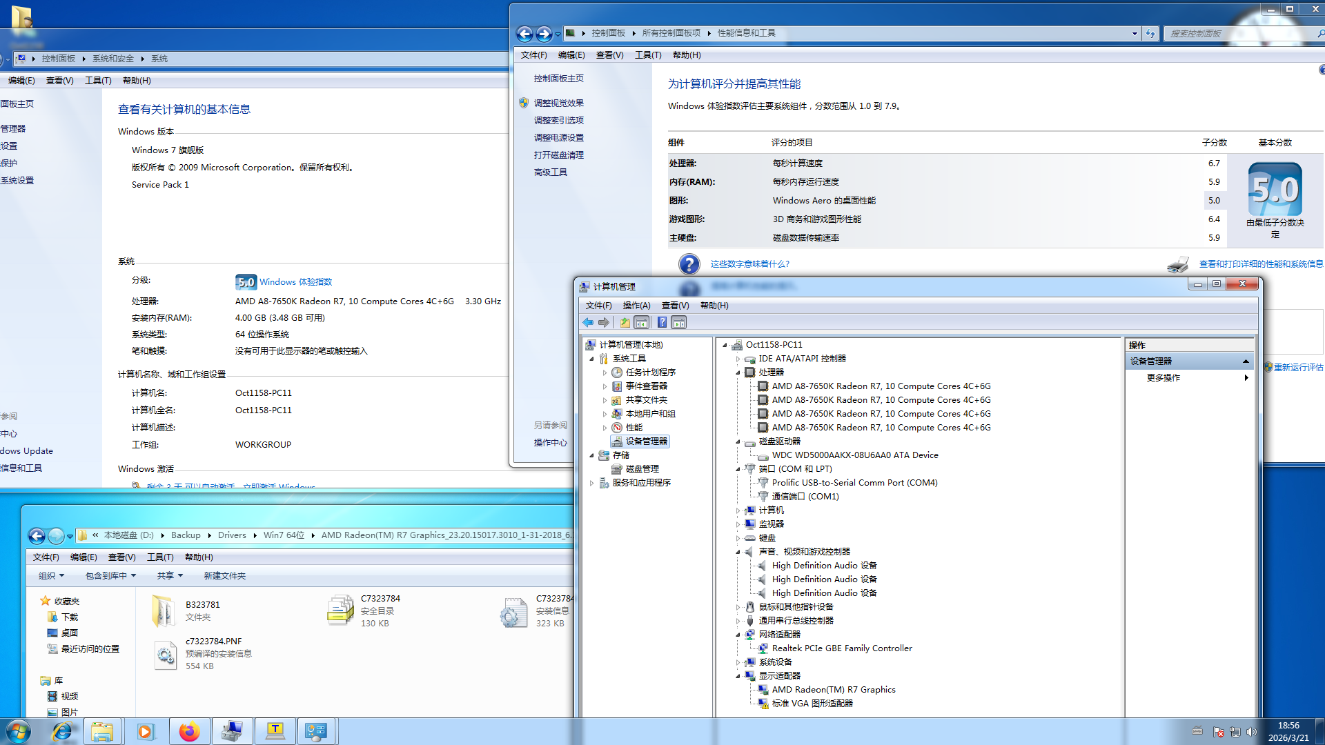
Task: Open 工具(T) menu in performance window
Action: click(647, 54)
